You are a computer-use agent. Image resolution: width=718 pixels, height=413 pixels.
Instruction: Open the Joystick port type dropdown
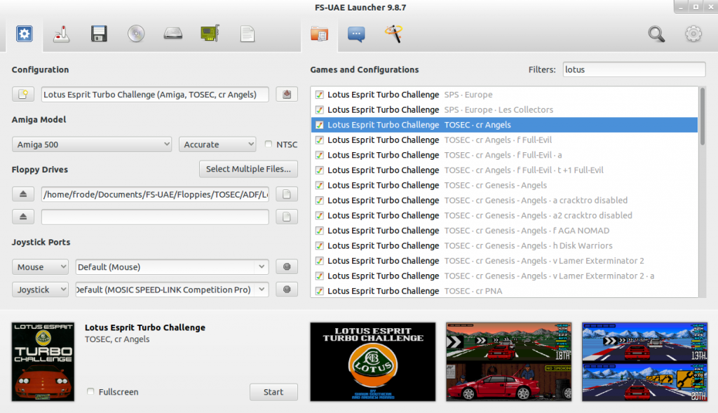[x=40, y=290]
